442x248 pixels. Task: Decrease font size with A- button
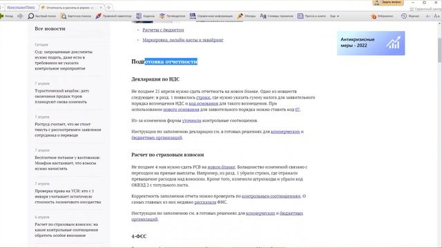pos(428,16)
